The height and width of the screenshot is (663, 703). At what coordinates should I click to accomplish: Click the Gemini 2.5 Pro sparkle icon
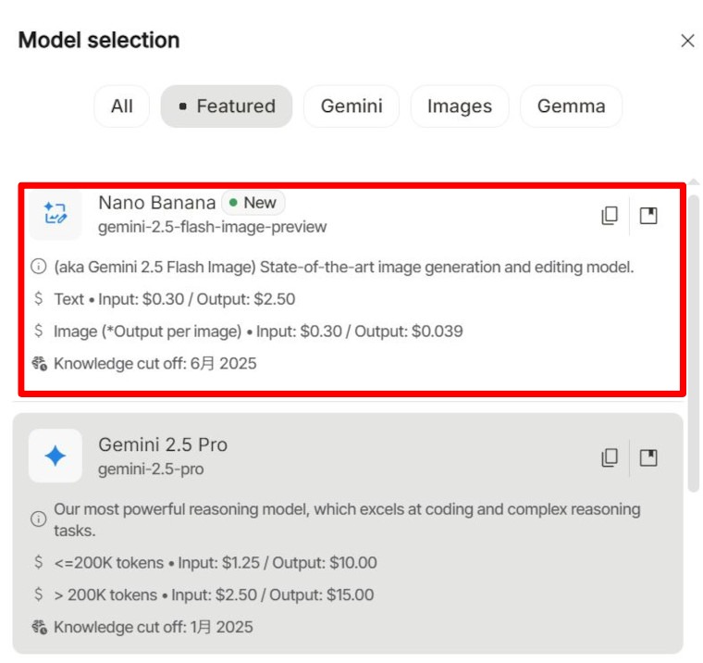(x=55, y=457)
